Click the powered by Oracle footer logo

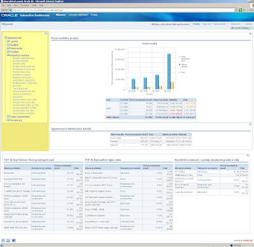(x=243, y=241)
